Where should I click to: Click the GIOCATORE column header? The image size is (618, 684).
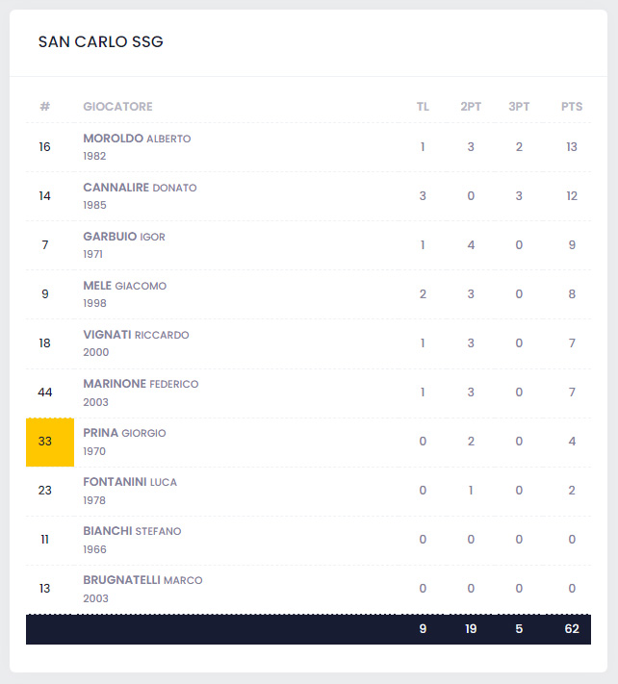click(117, 107)
